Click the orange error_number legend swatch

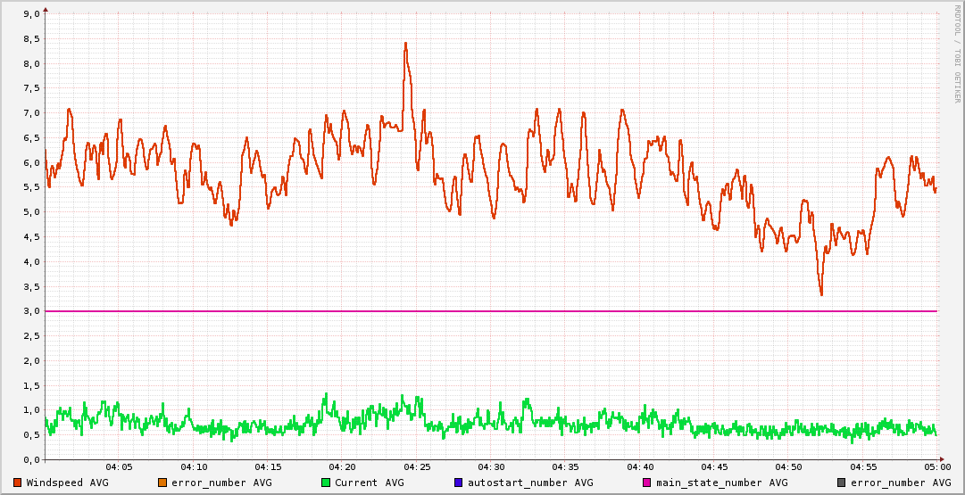pos(162,483)
